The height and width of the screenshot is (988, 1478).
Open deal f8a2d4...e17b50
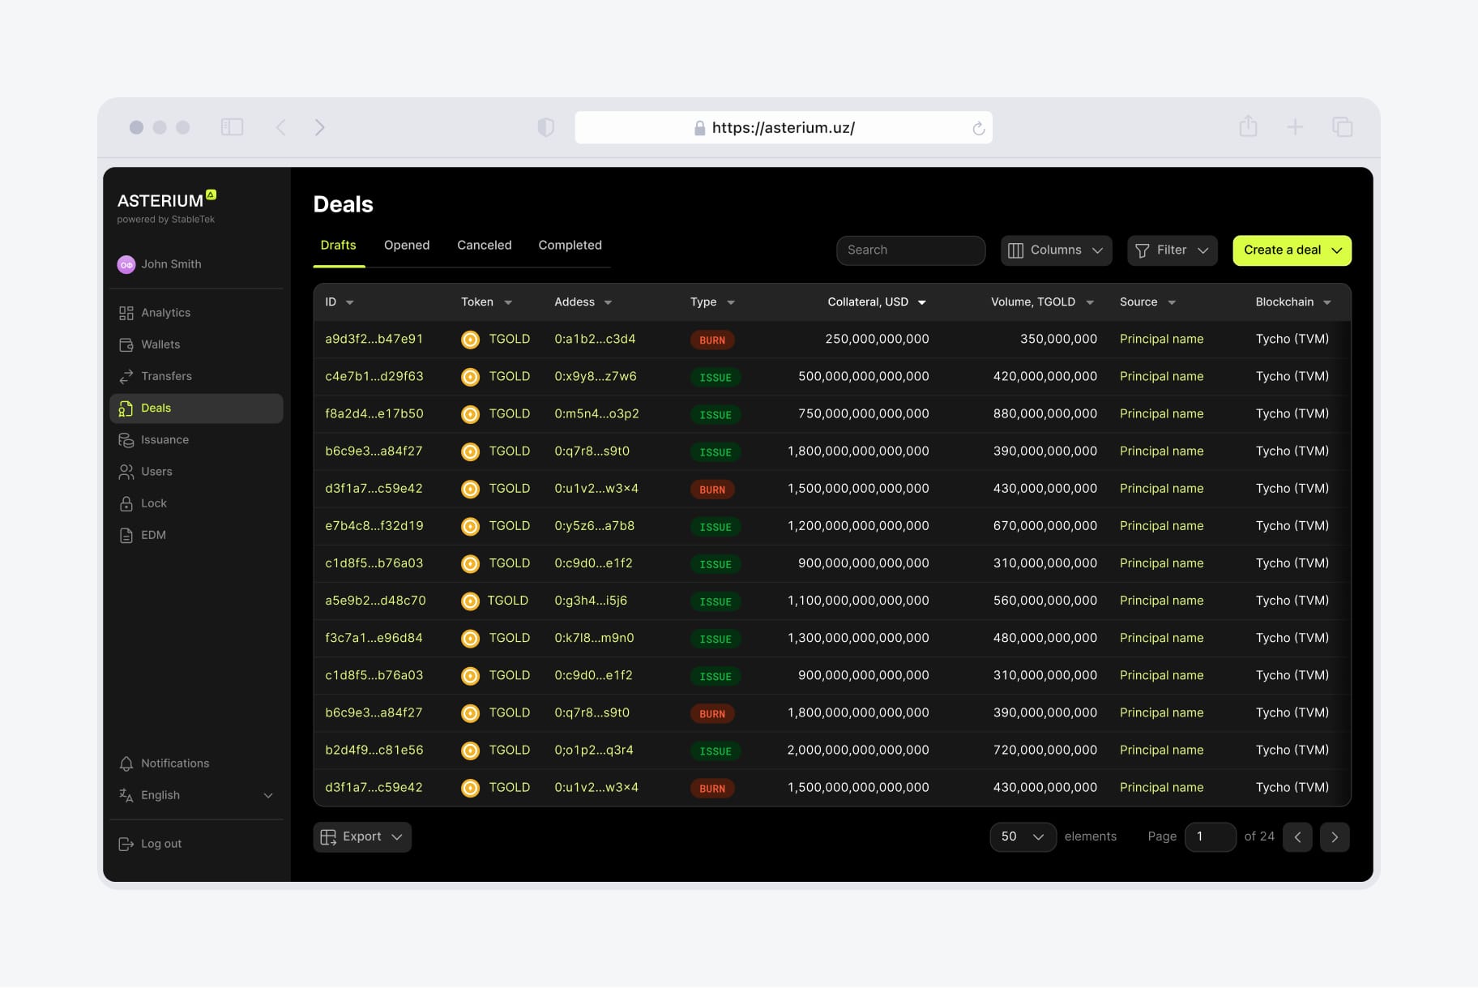[x=374, y=414]
